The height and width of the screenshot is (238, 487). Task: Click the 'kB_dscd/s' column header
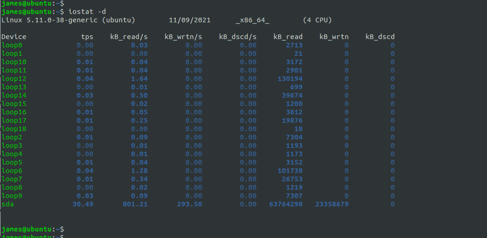pos(238,37)
